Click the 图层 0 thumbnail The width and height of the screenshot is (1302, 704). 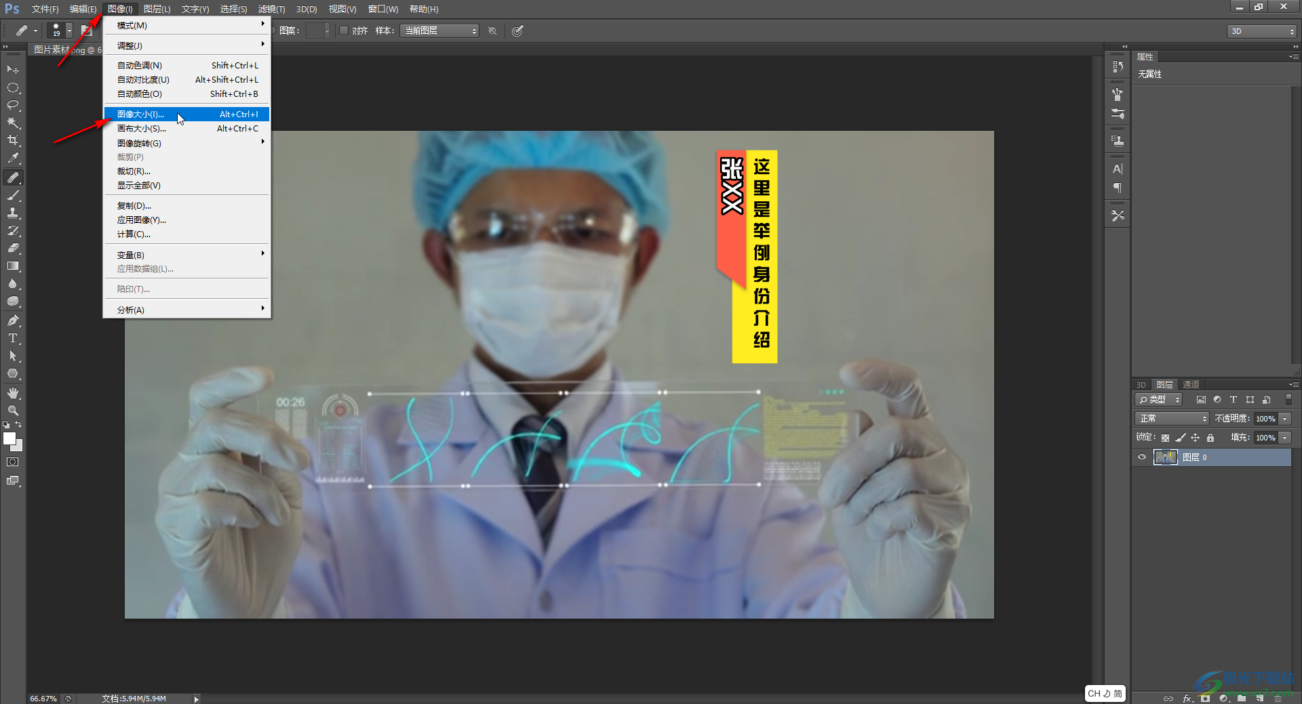point(1166,457)
